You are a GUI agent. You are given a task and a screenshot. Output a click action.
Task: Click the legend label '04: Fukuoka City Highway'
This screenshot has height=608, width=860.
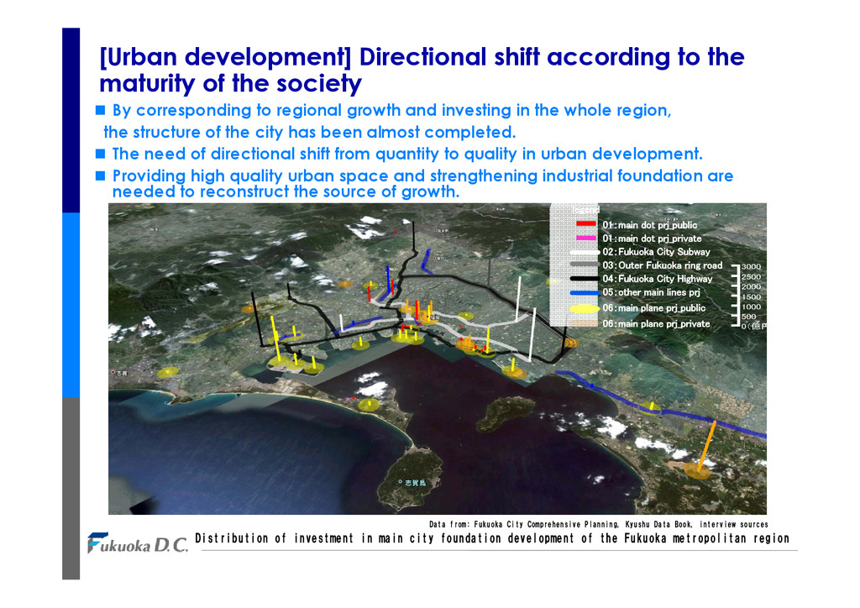(657, 279)
